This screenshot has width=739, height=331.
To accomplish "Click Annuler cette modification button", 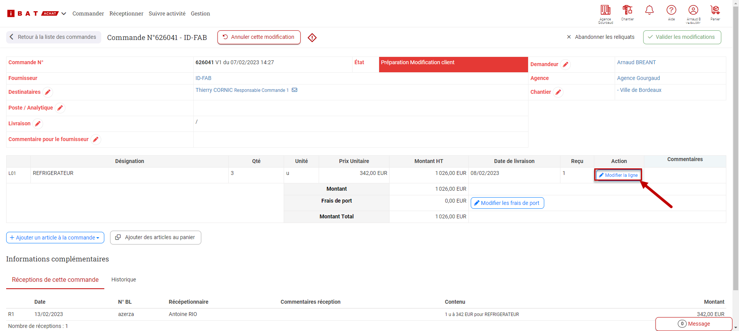I will [259, 37].
